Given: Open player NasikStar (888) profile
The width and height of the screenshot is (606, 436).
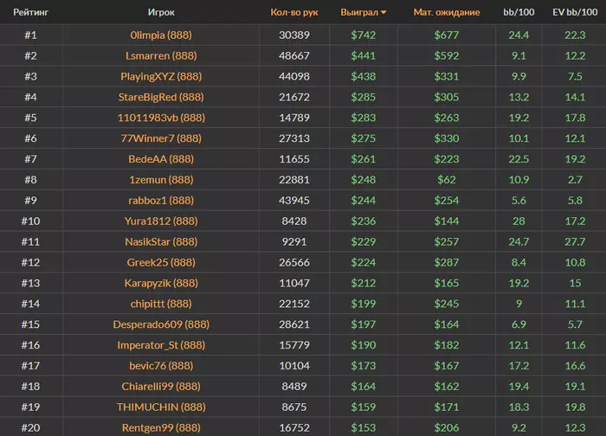Looking at the screenshot, I should (161, 241).
